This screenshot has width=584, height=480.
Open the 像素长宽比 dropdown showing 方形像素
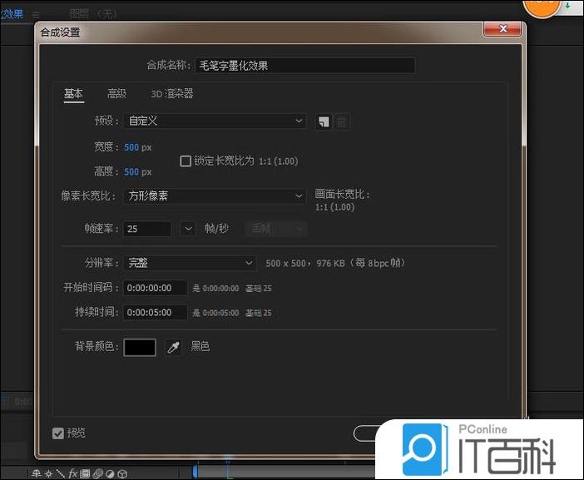[x=215, y=195]
